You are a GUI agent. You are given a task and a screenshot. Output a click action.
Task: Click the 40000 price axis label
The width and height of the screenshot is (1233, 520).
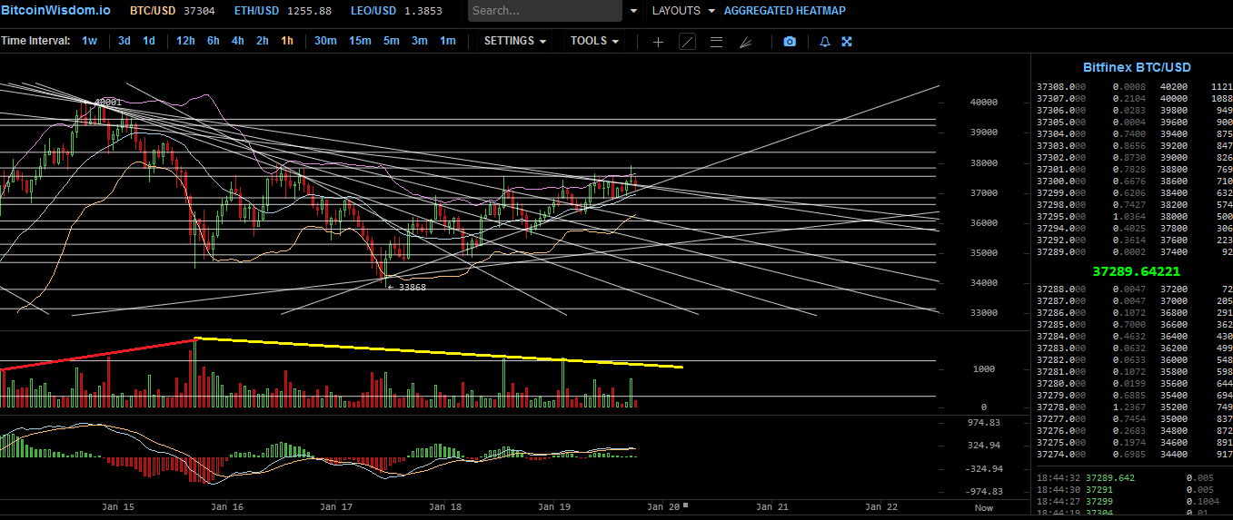984,103
